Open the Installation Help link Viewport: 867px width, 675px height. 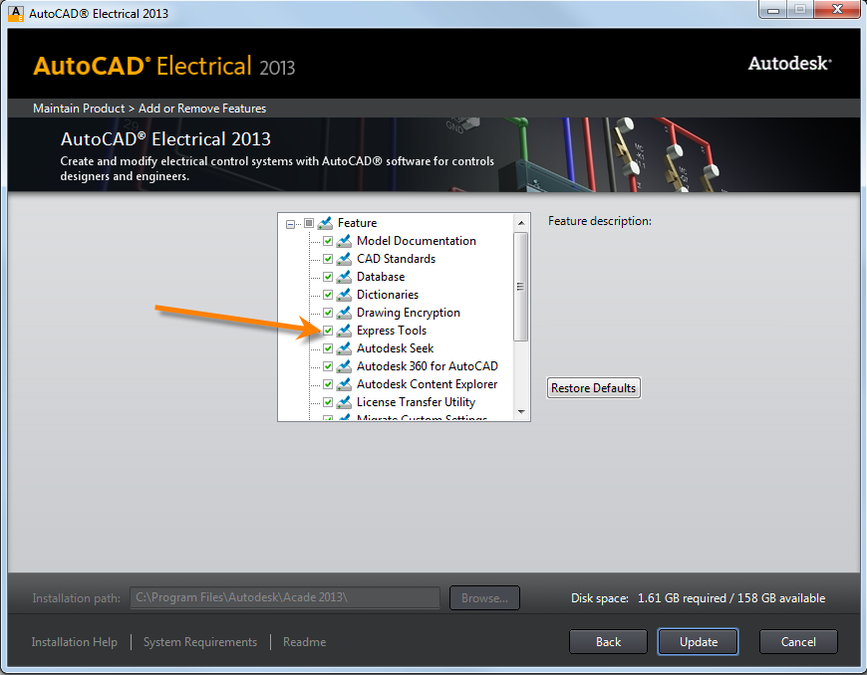pos(74,642)
